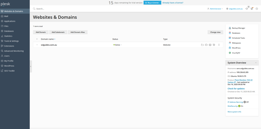The width and height of the screenshot is (261, 129).
Task: Open the three-dot more actions menu
Action: (219, 45)
